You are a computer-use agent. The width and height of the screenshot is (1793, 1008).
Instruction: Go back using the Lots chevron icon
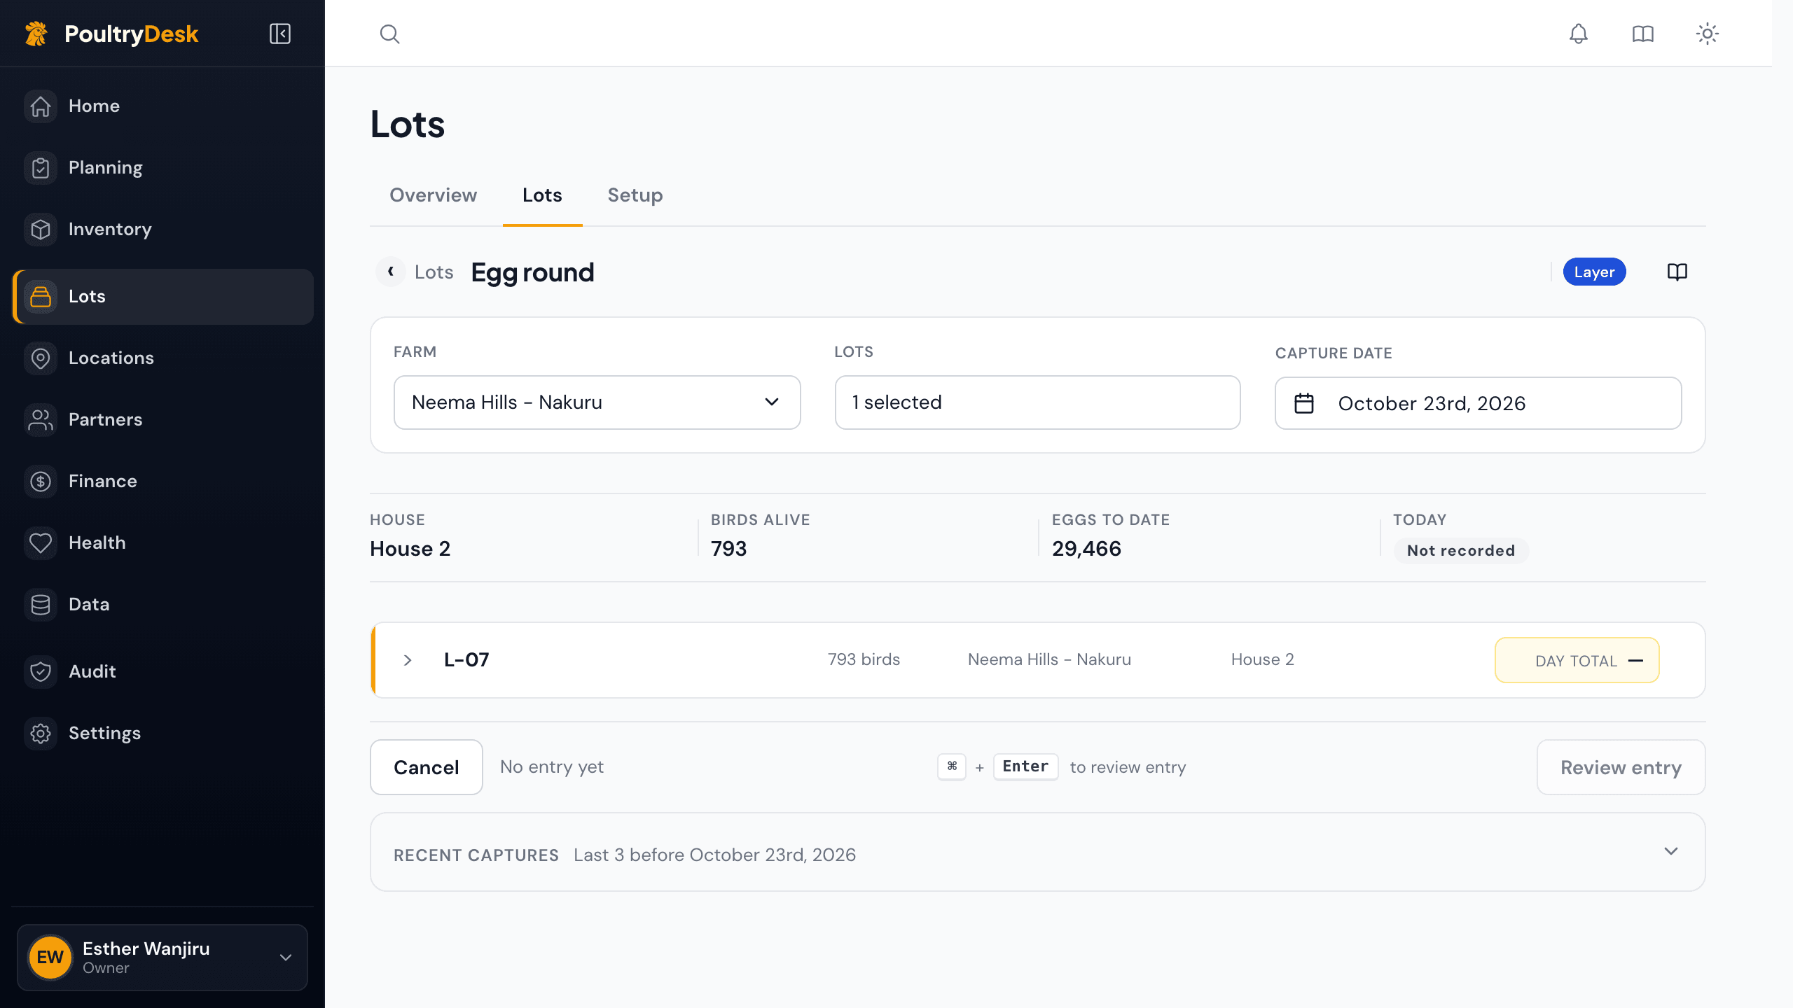391,272
